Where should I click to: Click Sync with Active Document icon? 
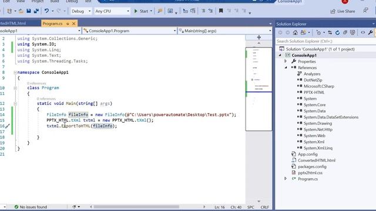330,33
